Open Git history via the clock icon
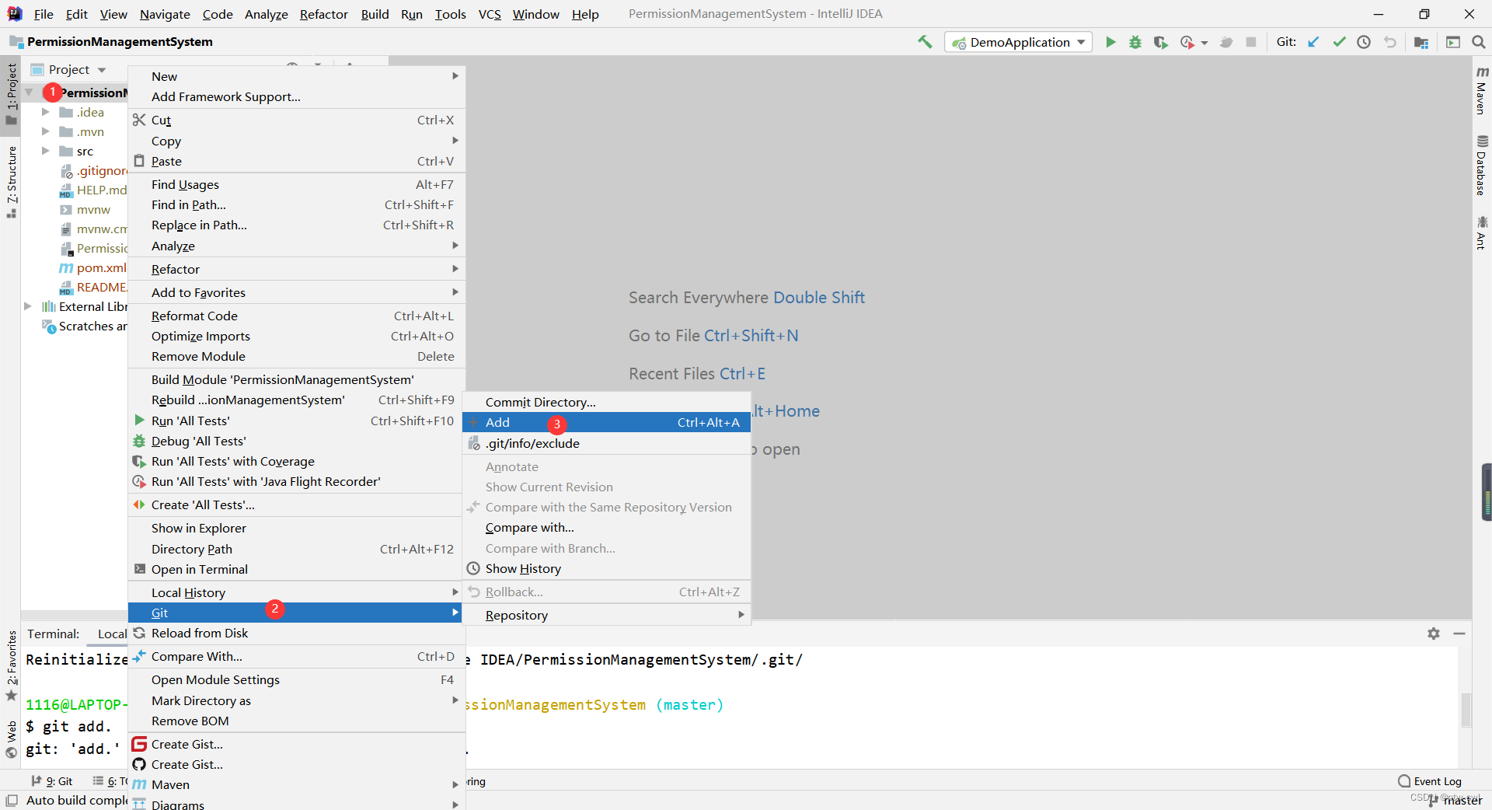Viewport: 1492px width, 810px height. click(1364, 42)
